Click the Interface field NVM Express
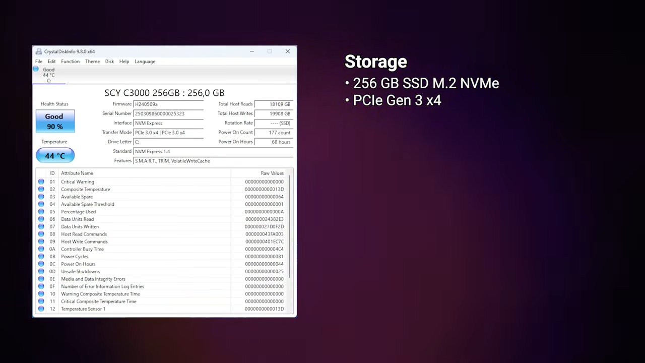Screen dimensions: 645x363 168,123
